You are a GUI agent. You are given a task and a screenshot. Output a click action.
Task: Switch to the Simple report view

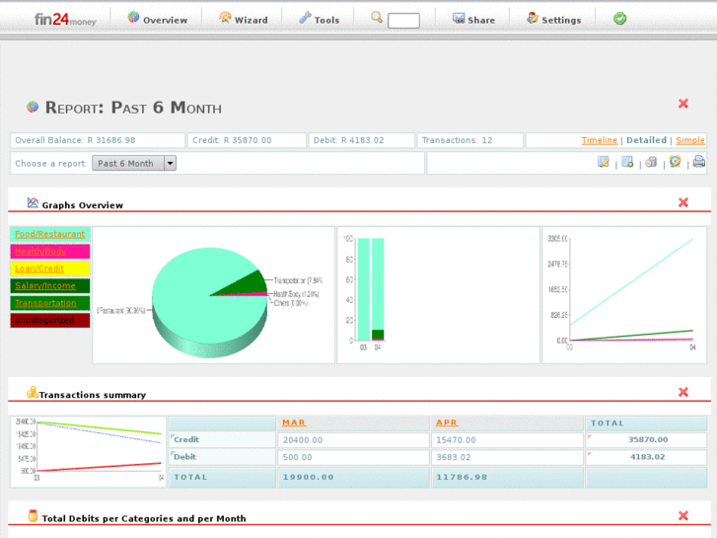pos(689,140)
